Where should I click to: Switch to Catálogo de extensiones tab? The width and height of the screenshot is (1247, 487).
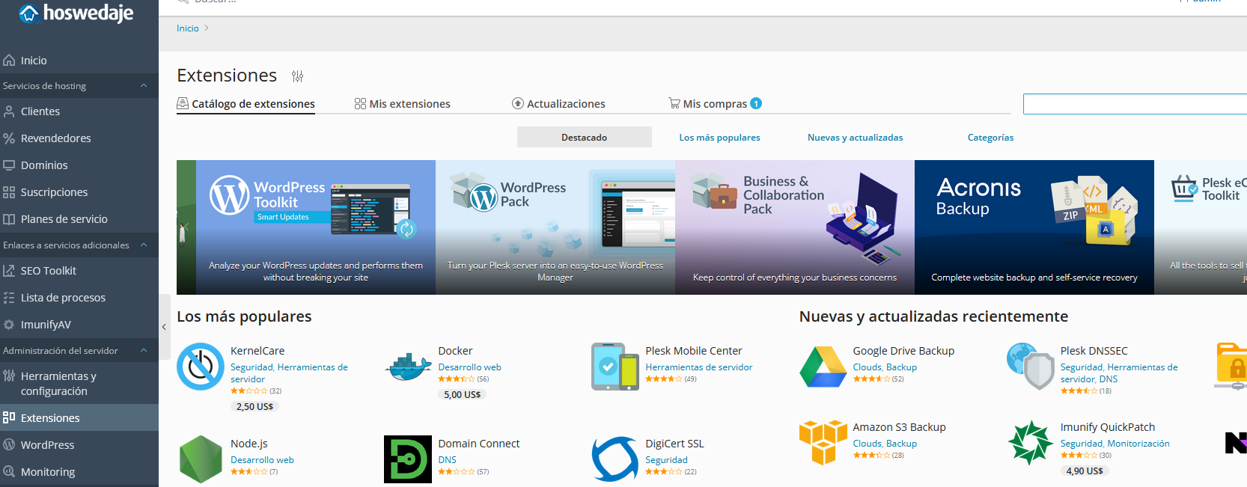[x=246, y=105]
